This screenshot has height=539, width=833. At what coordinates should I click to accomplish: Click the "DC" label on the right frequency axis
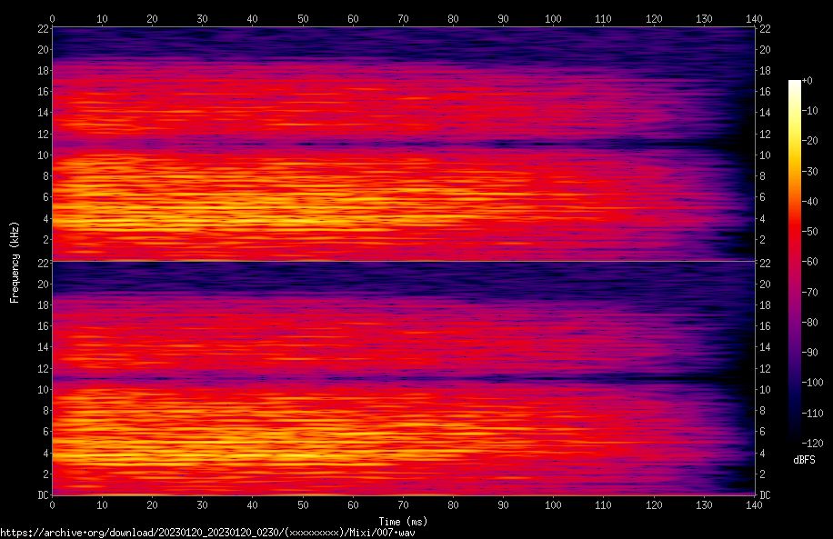point(765,495)
